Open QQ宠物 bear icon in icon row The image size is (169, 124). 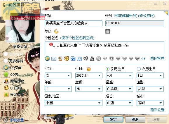67,58
